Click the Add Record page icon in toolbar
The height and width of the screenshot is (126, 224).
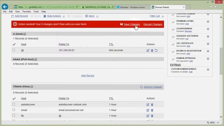tap(13, 16)
